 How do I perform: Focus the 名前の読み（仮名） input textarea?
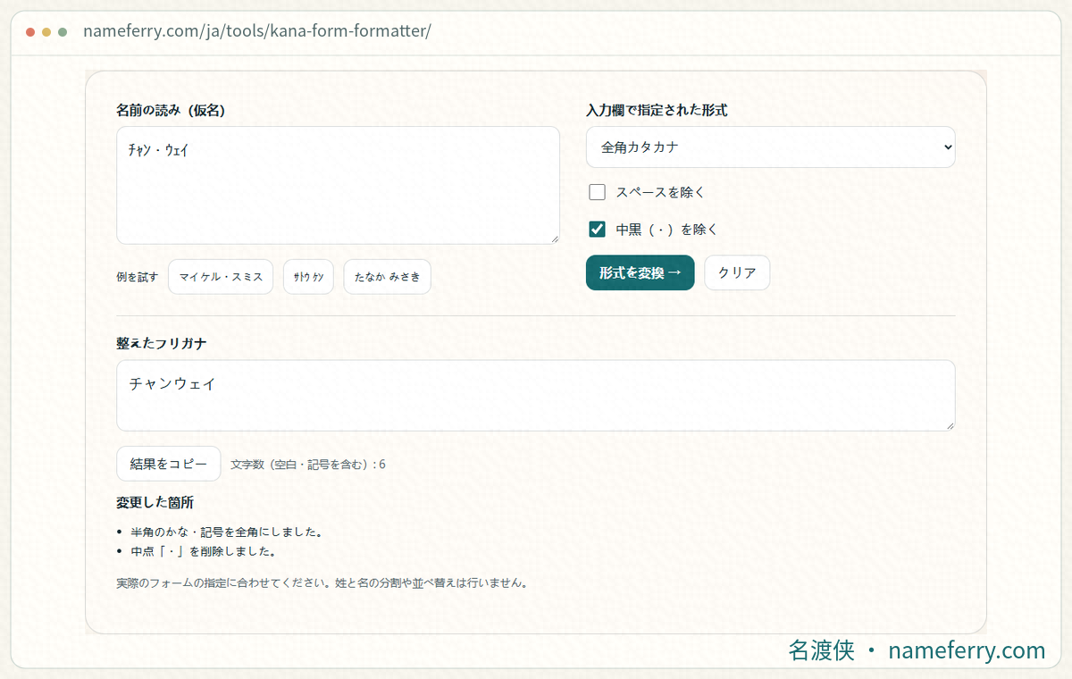(338, 185)
